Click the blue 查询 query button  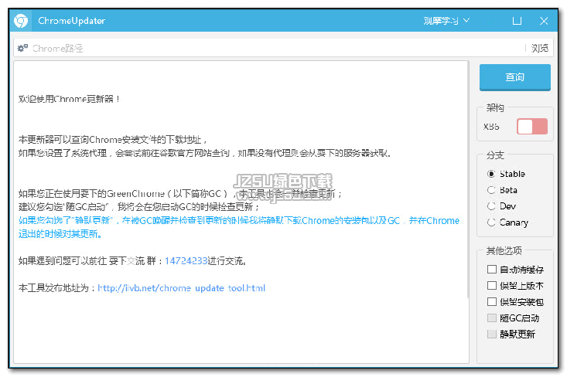(x=515, y=77)
